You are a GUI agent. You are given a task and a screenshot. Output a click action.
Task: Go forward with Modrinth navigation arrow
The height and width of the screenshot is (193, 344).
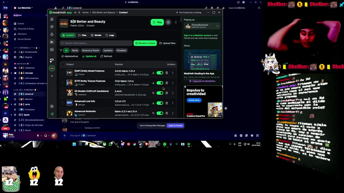pyautogui.click(x=80, y=12)
